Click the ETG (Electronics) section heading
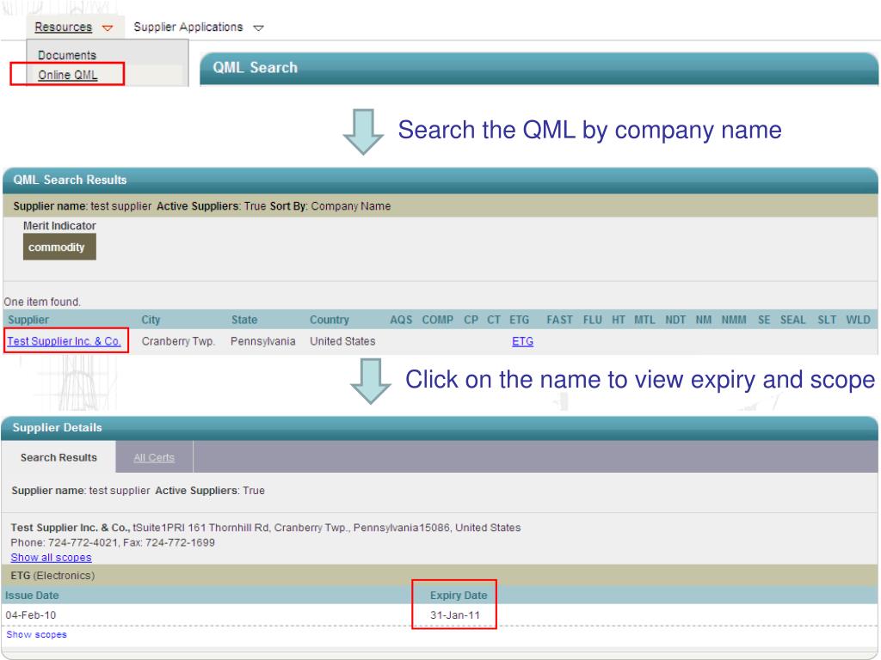Screen dimensions: 881x660 (x=52, y=575)
